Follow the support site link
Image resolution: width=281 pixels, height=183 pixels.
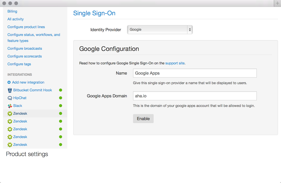point(175,63)
